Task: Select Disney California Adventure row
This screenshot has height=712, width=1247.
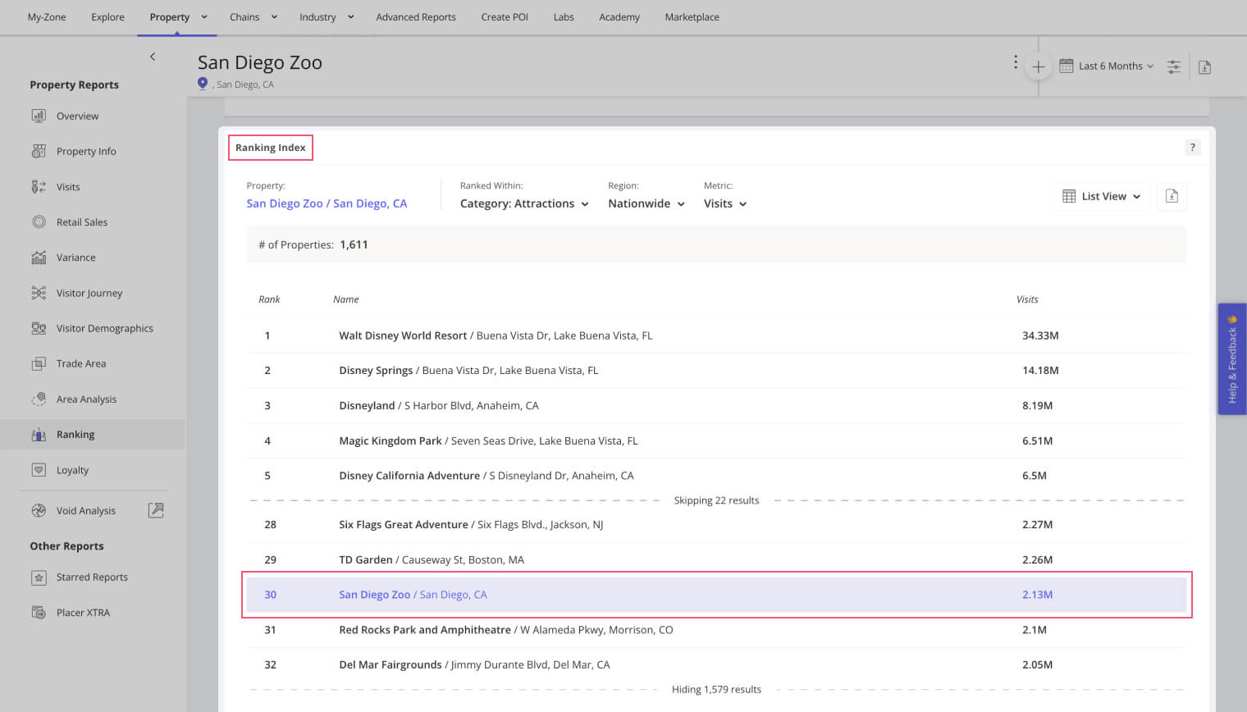Action: pyautogui.click(x=716, y=476)
